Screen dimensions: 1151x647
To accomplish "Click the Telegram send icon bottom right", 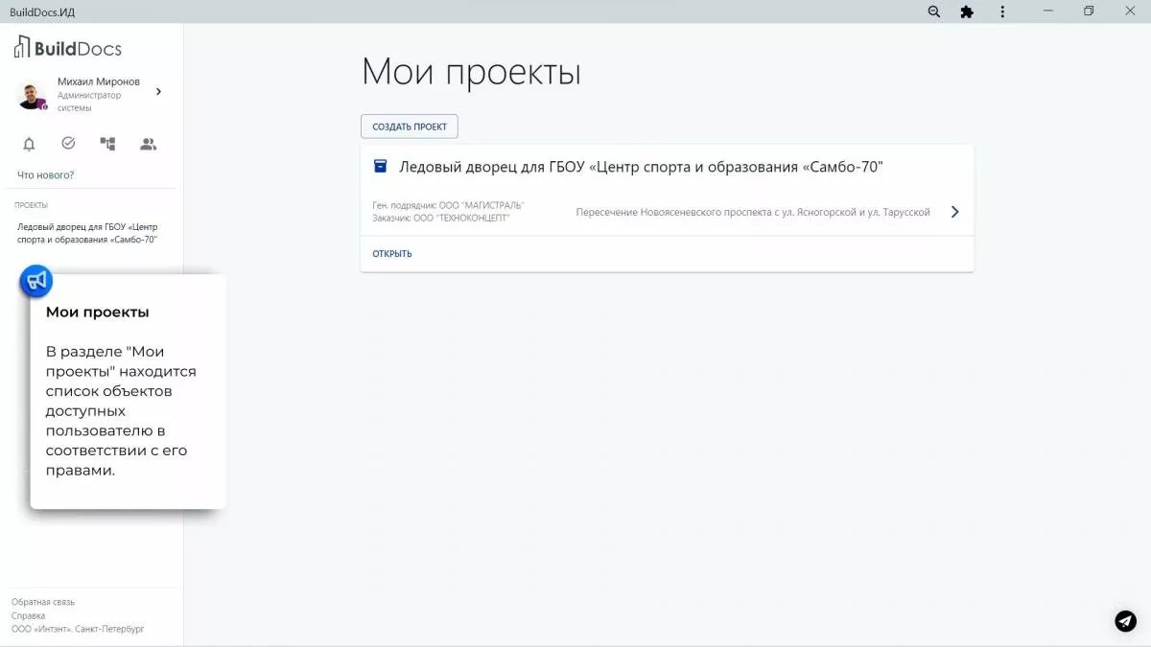I will [1124, 621].
